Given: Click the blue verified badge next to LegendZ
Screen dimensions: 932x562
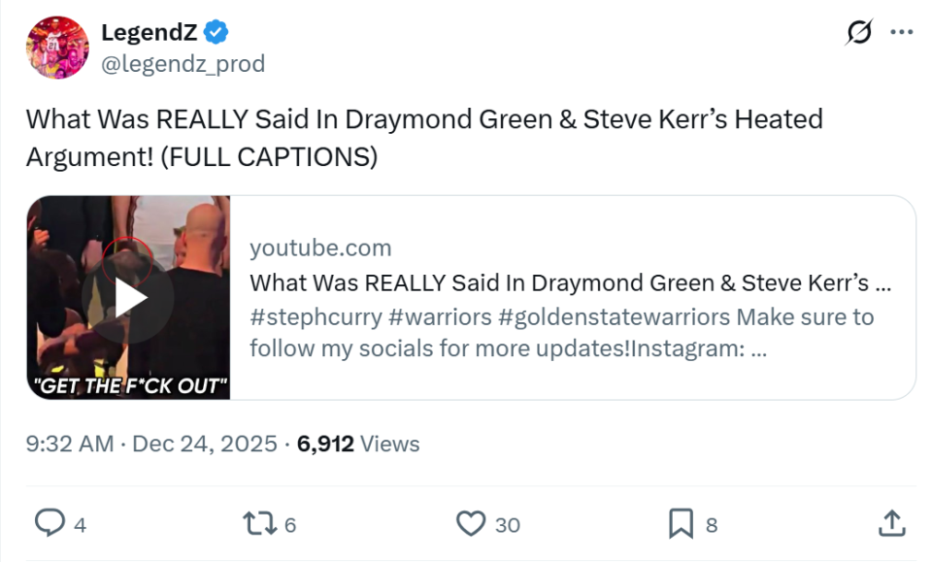Looking at the screenshot, I should tap(216, 33).
